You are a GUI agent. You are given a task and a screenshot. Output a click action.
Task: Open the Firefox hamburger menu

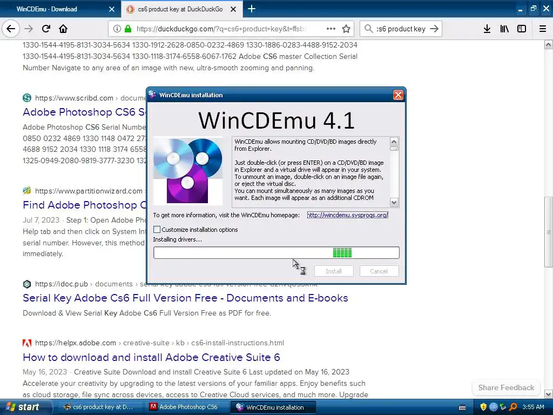click(x=543, y=29)
